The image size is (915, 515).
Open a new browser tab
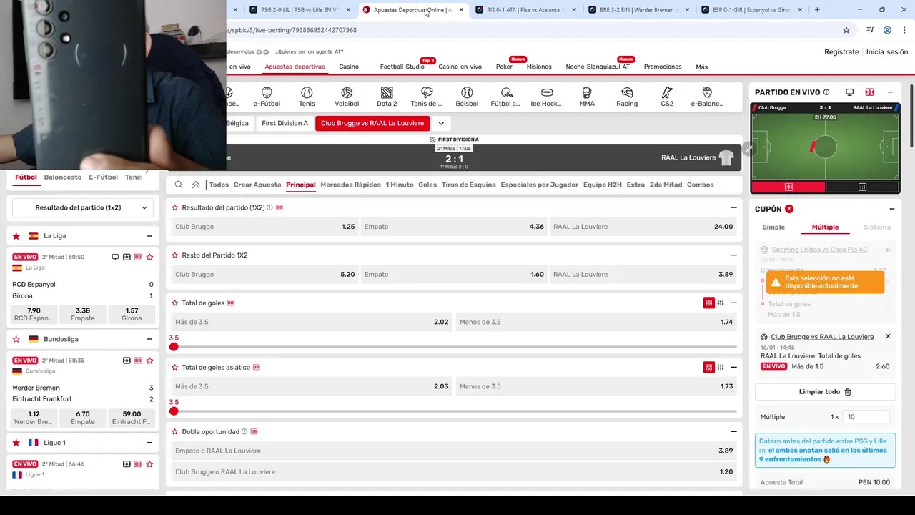pos(817,10)
